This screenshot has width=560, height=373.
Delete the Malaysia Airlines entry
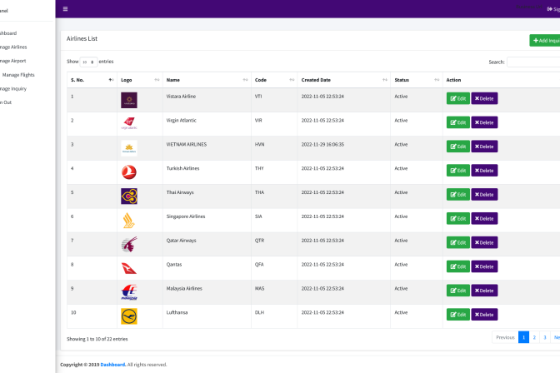pyautogui.click(x=484, y=291)
